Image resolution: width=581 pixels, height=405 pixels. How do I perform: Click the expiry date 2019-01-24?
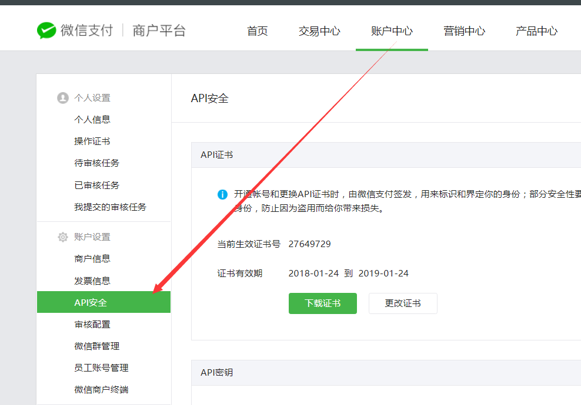pyautogui.click(x=383, y=274)
